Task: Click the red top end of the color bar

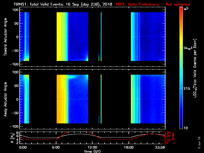Action: [181, 9]
